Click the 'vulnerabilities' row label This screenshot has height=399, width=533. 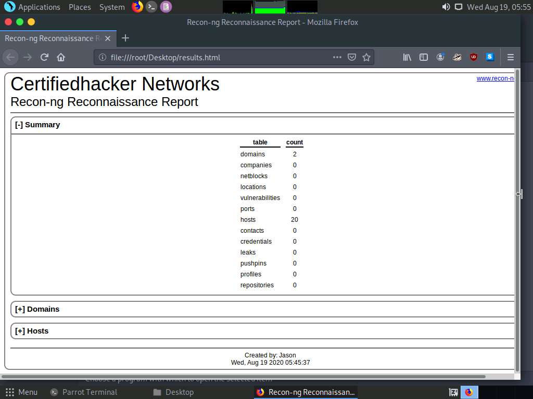[260, 198]
